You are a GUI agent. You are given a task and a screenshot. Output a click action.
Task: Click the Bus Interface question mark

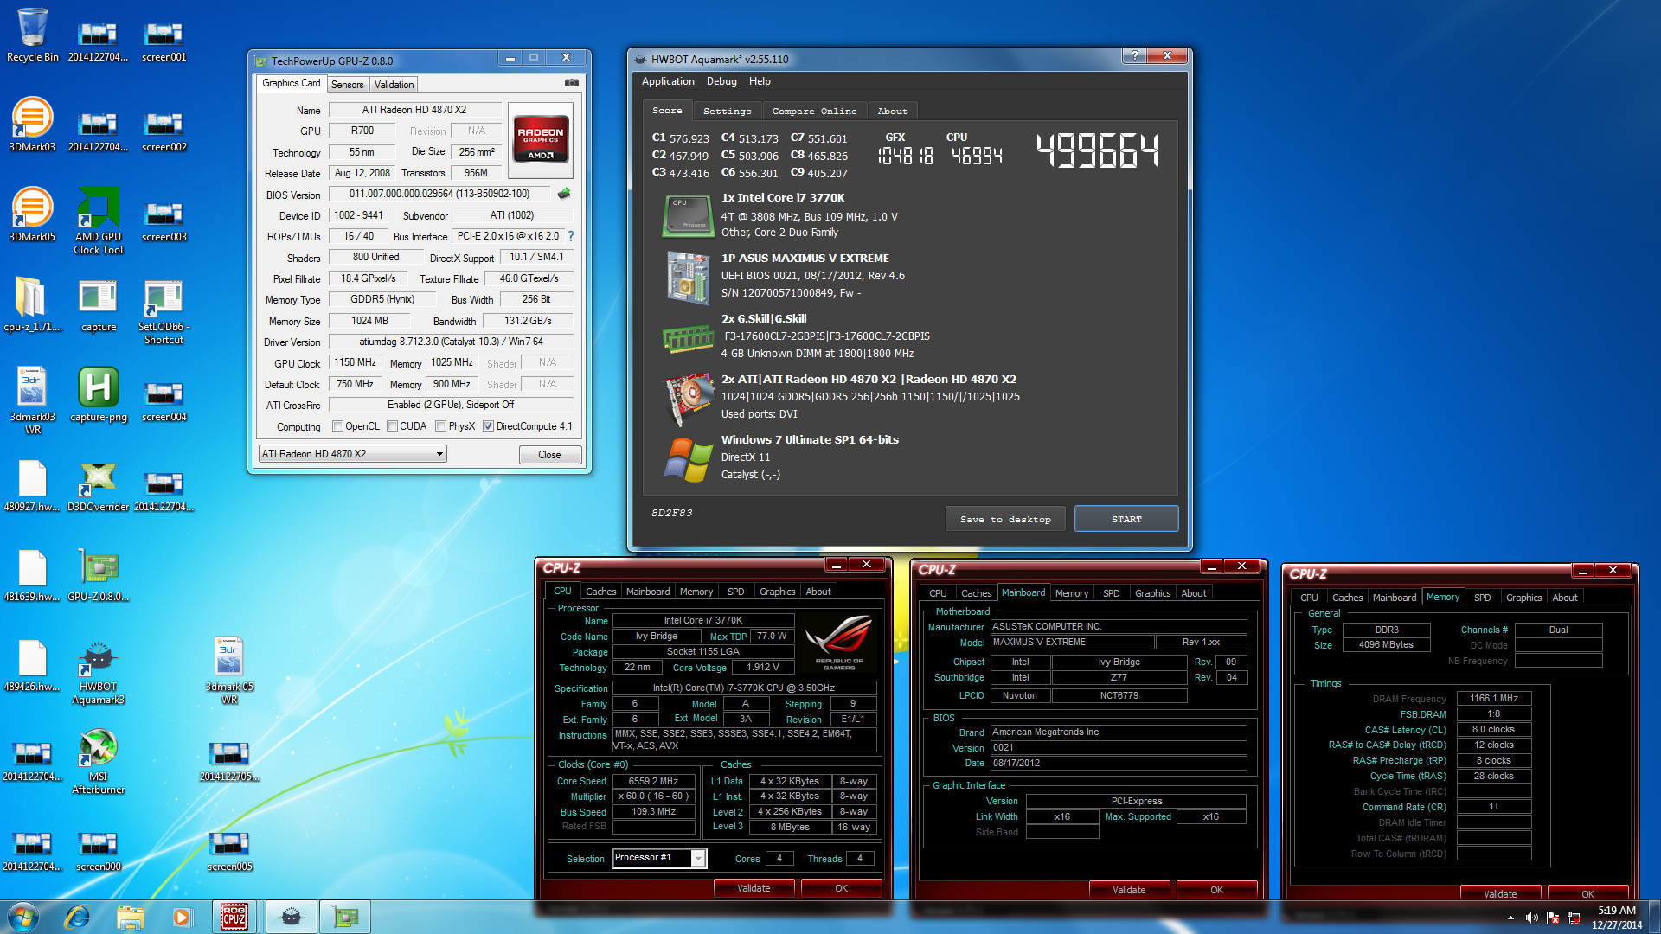(x=570, y=236)
